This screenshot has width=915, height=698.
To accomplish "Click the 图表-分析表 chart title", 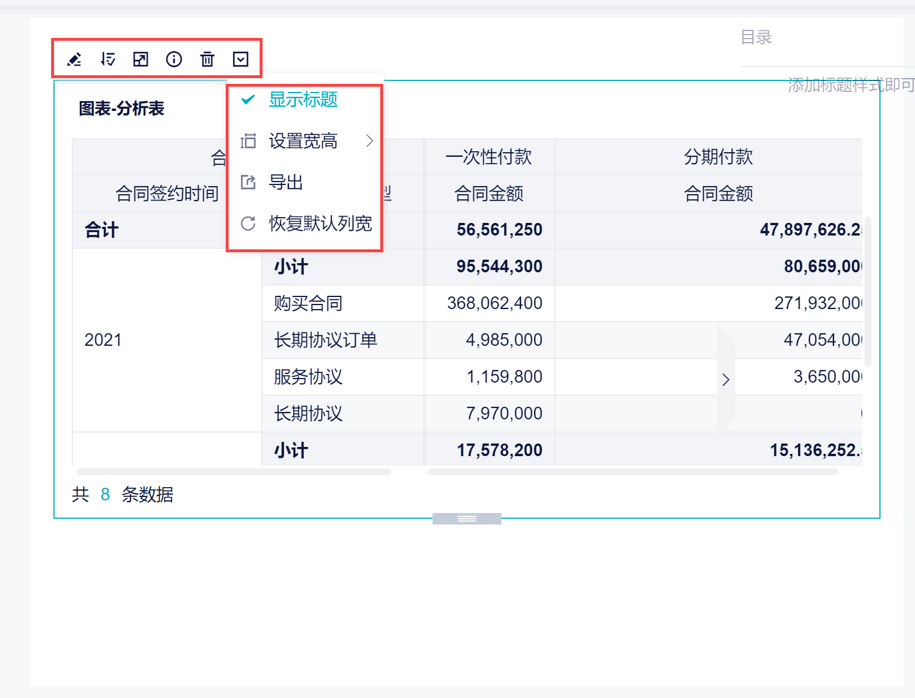I will coord(122,109).
